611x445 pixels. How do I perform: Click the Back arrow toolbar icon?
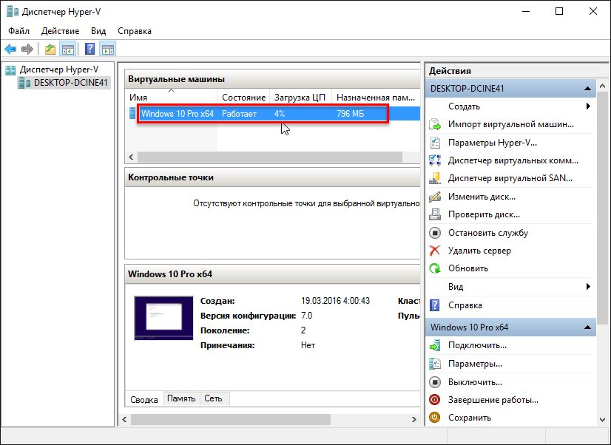click(x=10, y=49)
